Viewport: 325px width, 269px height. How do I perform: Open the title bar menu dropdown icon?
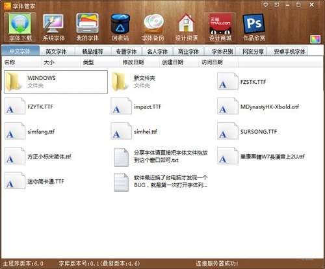pyautogui.click(x=277, y=5)
